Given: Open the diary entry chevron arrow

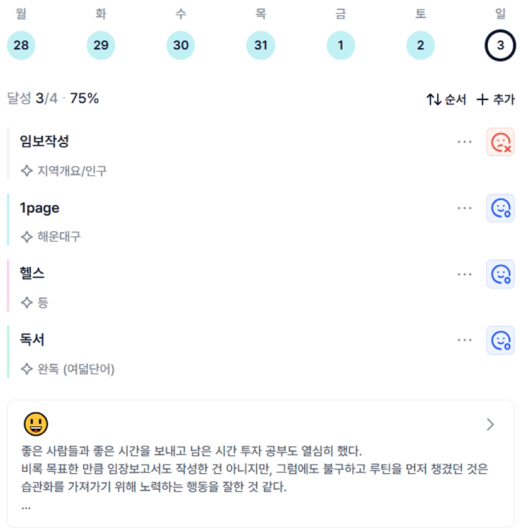Looking at the screenshot, I should tap(490, 424).
